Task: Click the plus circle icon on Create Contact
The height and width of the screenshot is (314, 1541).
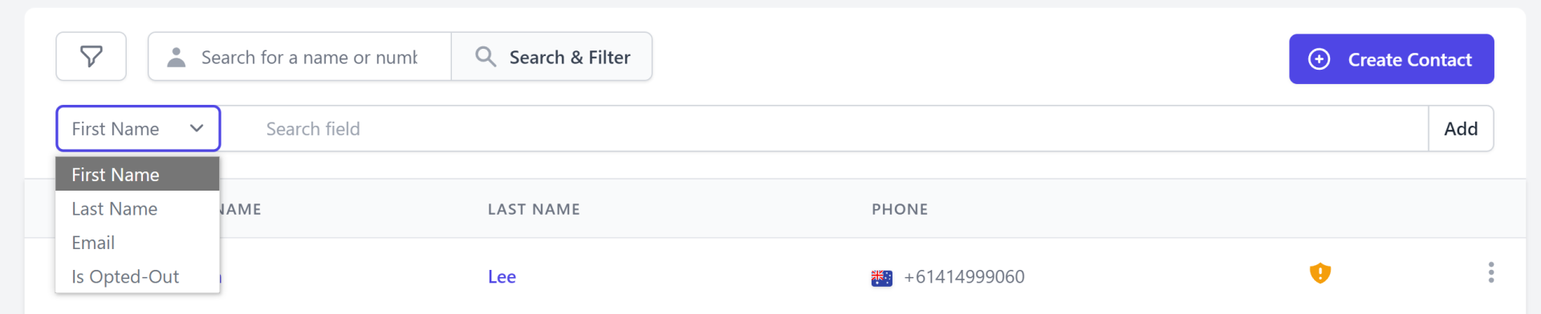Action: coord(1319,59)
